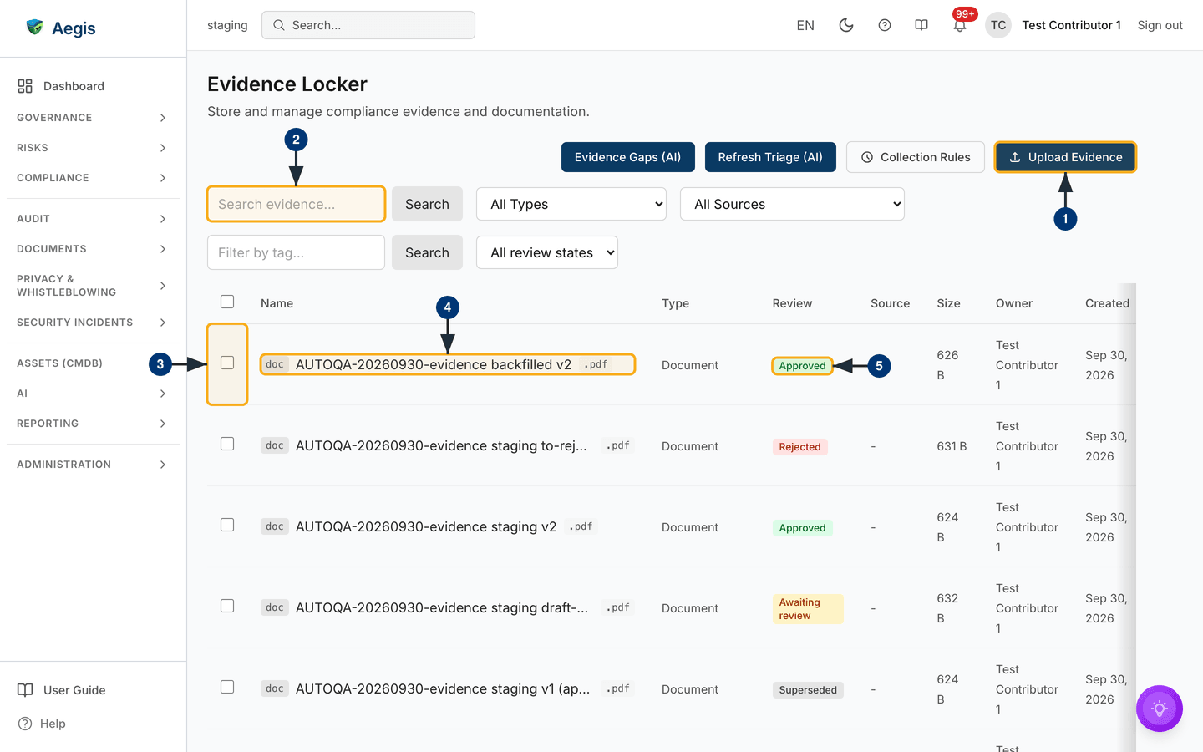This screenshot has width=1203, height=752.
Task: Click Search button next to tag filter
Action: point(427,252)
